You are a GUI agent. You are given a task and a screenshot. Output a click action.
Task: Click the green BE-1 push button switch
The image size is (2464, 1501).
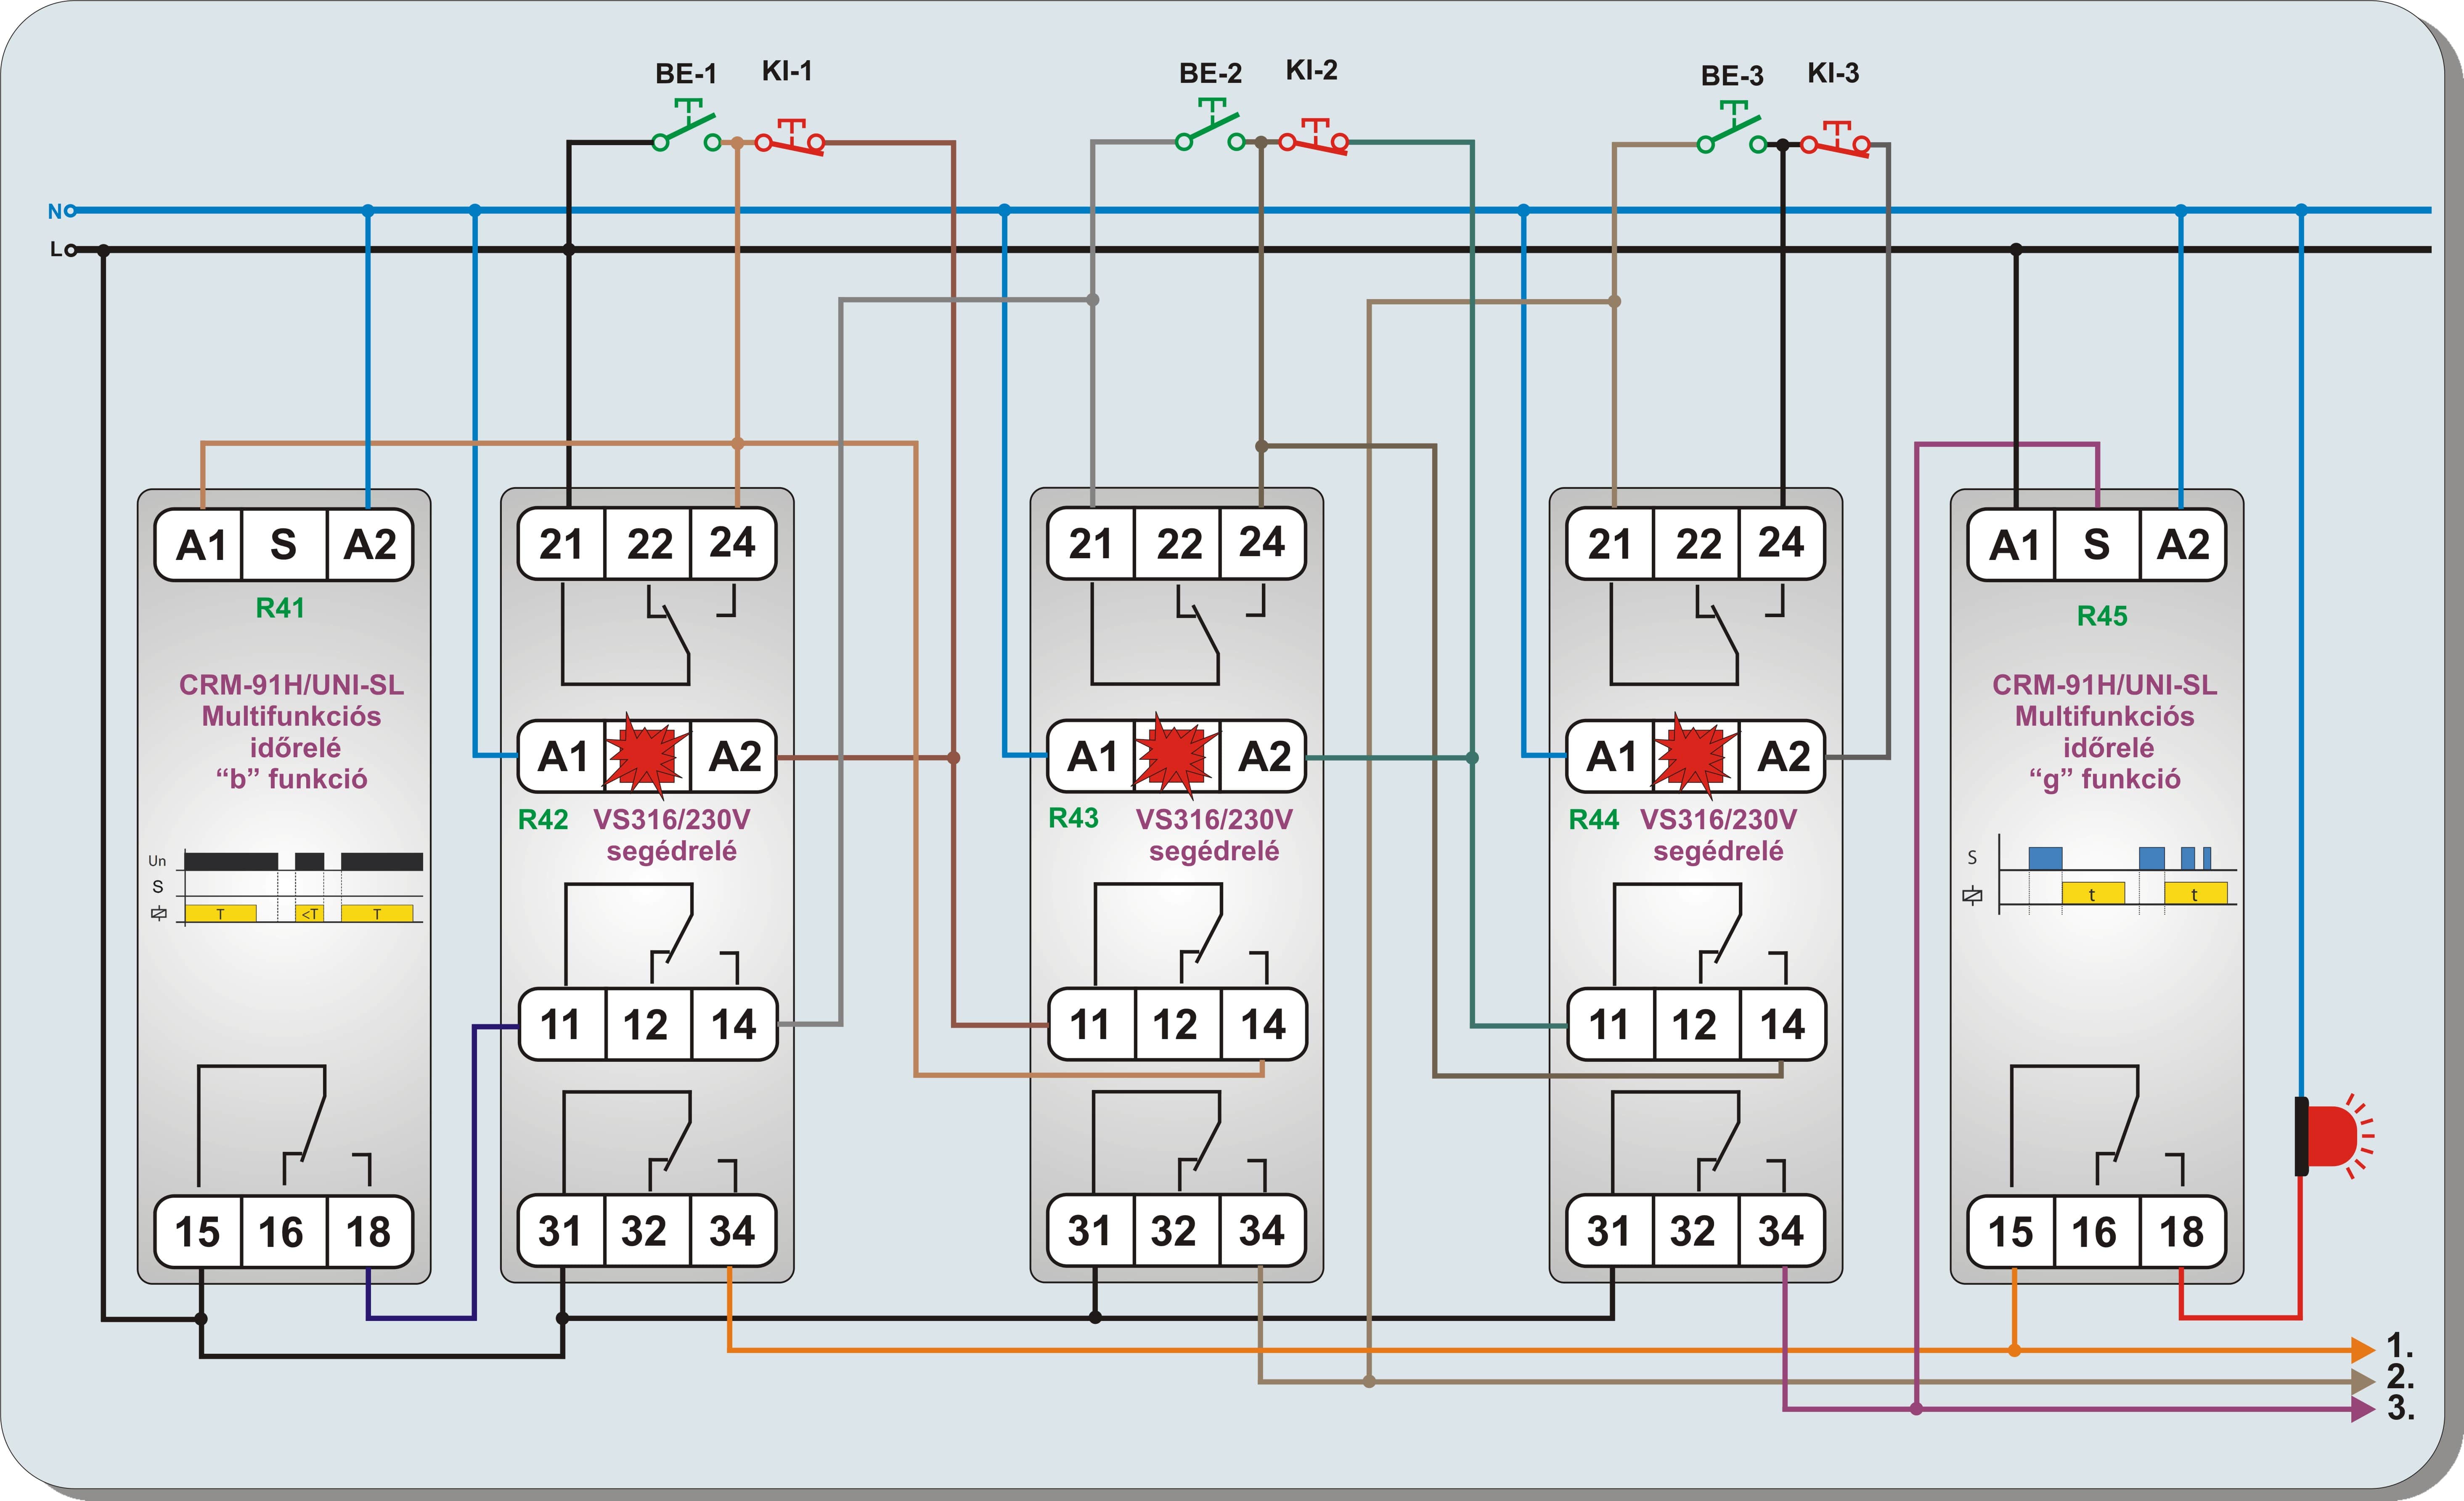pos(686,125)
